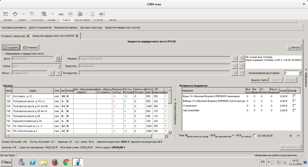The width and height of the screenshot is (308, 167).
Task: Open the Смена dropdown
Action: pos(59,66)
